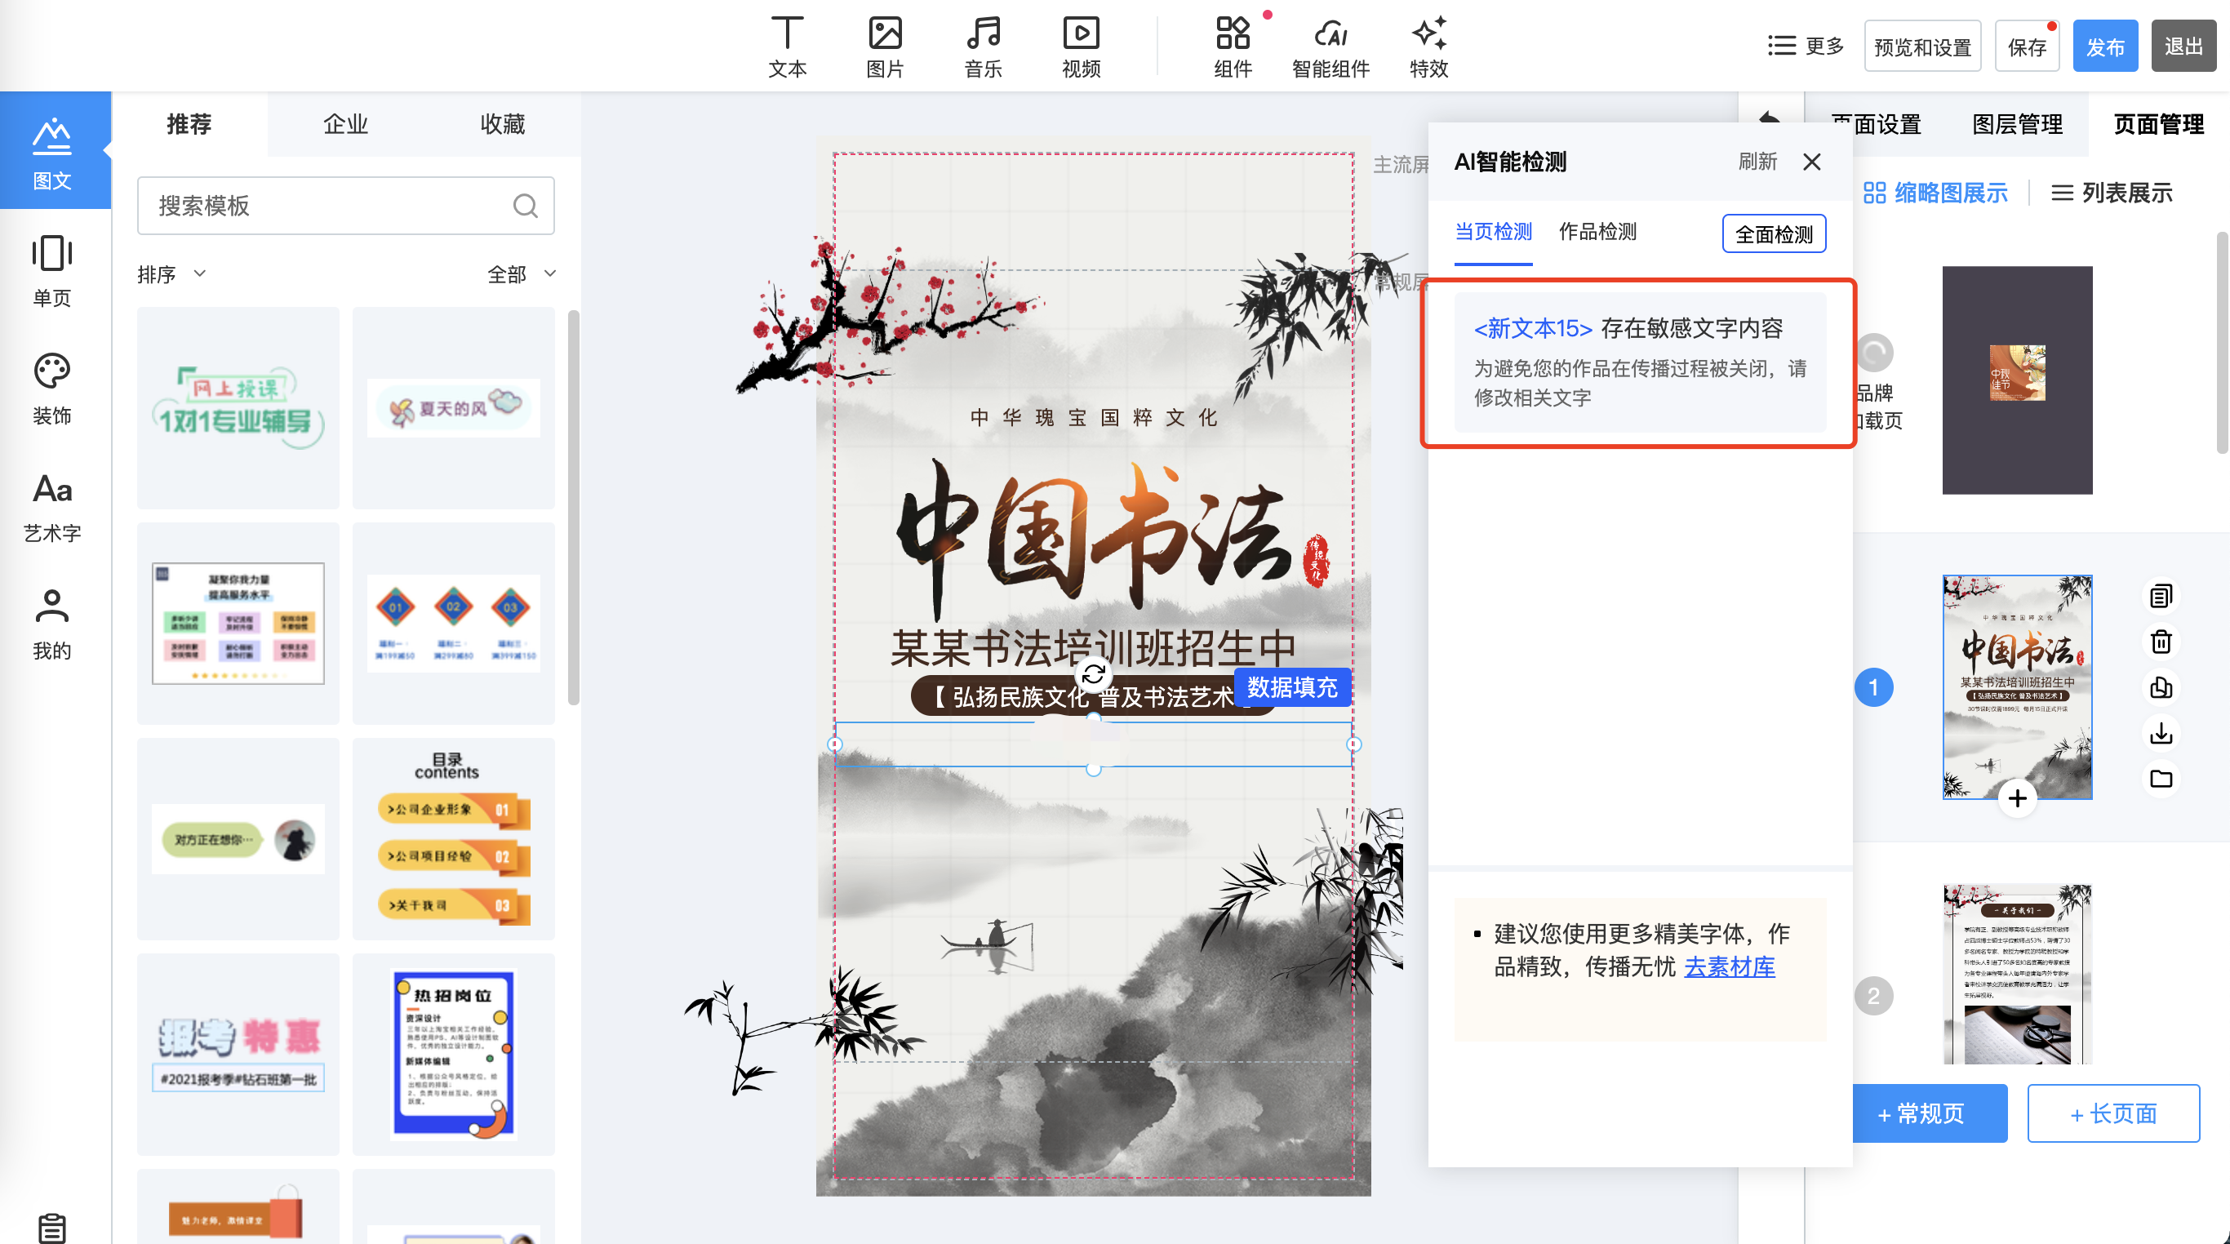Choose the 目录 contents template
The width and height of the screenshot is (2230, 1244).
pos(453,839)
